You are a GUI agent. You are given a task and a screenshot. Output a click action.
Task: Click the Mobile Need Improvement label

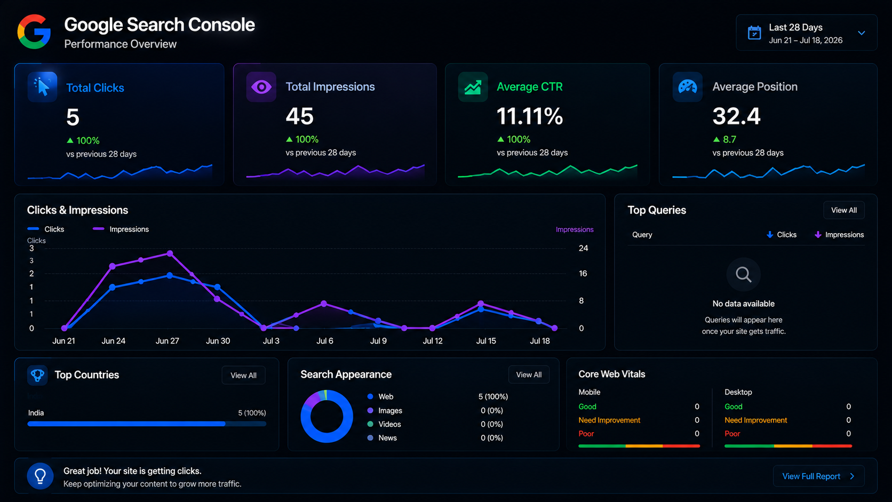pos(609,420)
